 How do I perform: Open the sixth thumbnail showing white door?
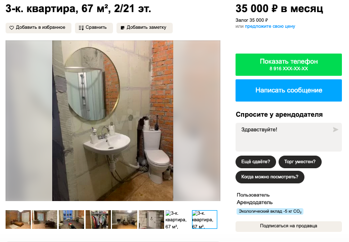pyautogui.click(x=151, y=220)
